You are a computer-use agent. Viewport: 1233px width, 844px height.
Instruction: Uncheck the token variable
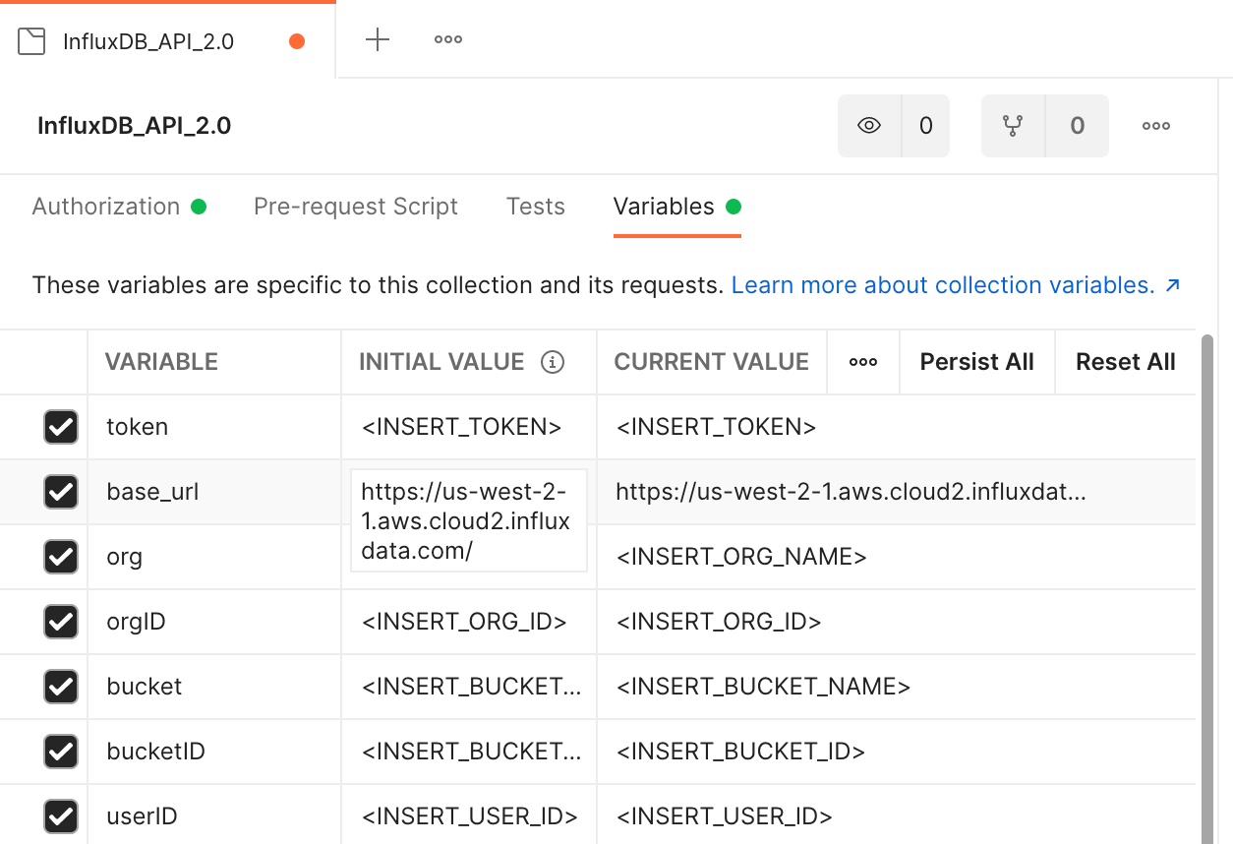click(61, 427)
